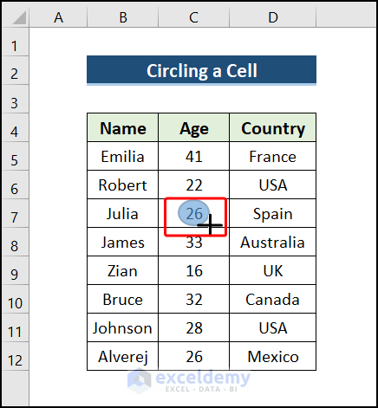
Task: Select the cell containing Zian
Action: pyautogui.click(x=123, y=270)
